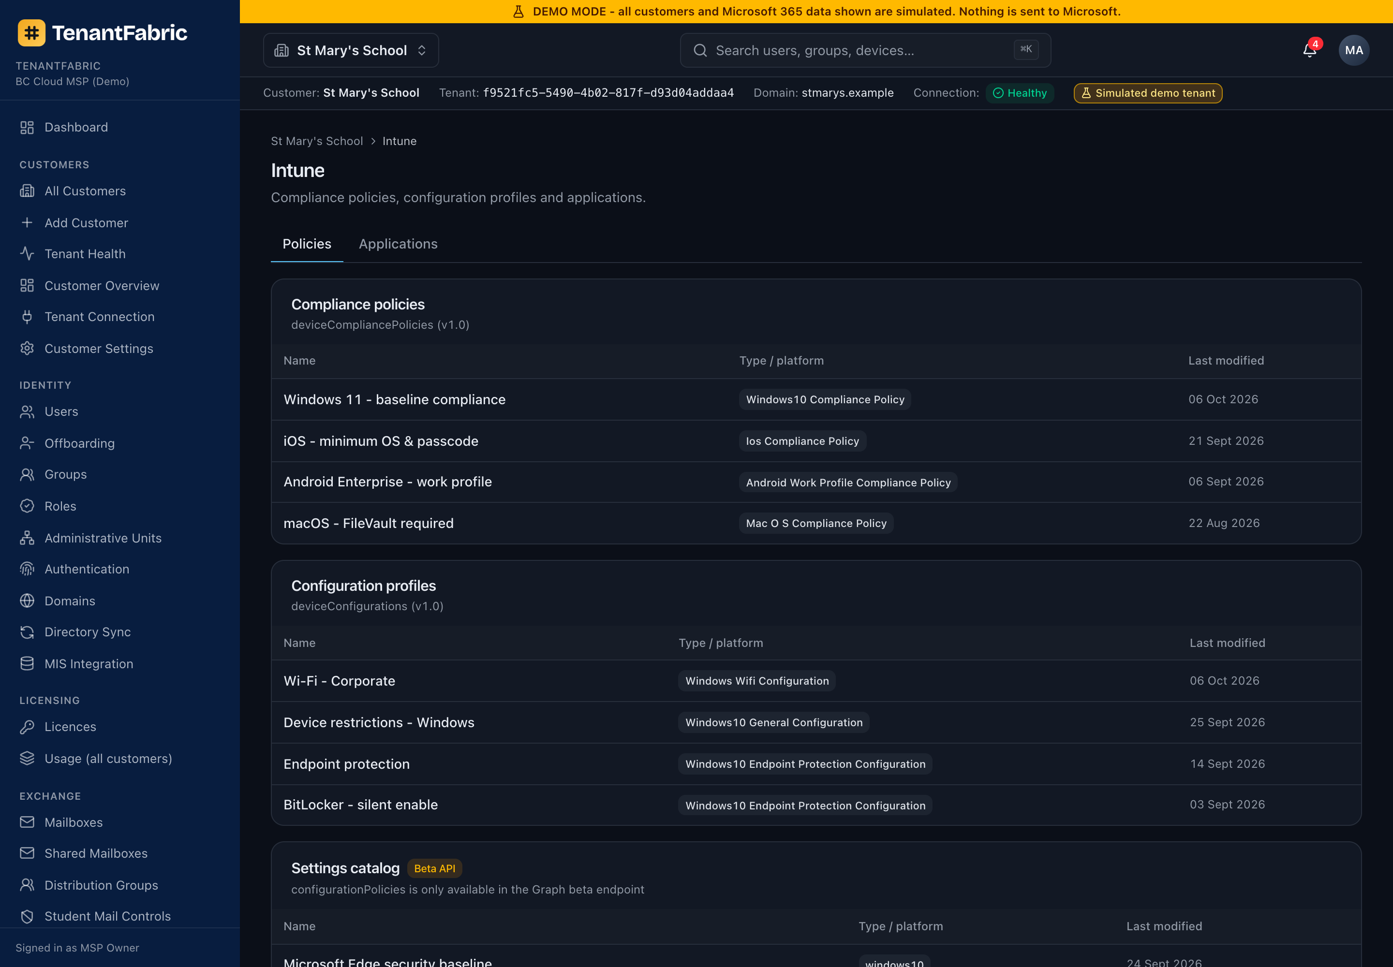The image size is (1393, 967).
Task: Click the St Mary's School breadcrumb link
Action: click(x=317, y=141)
